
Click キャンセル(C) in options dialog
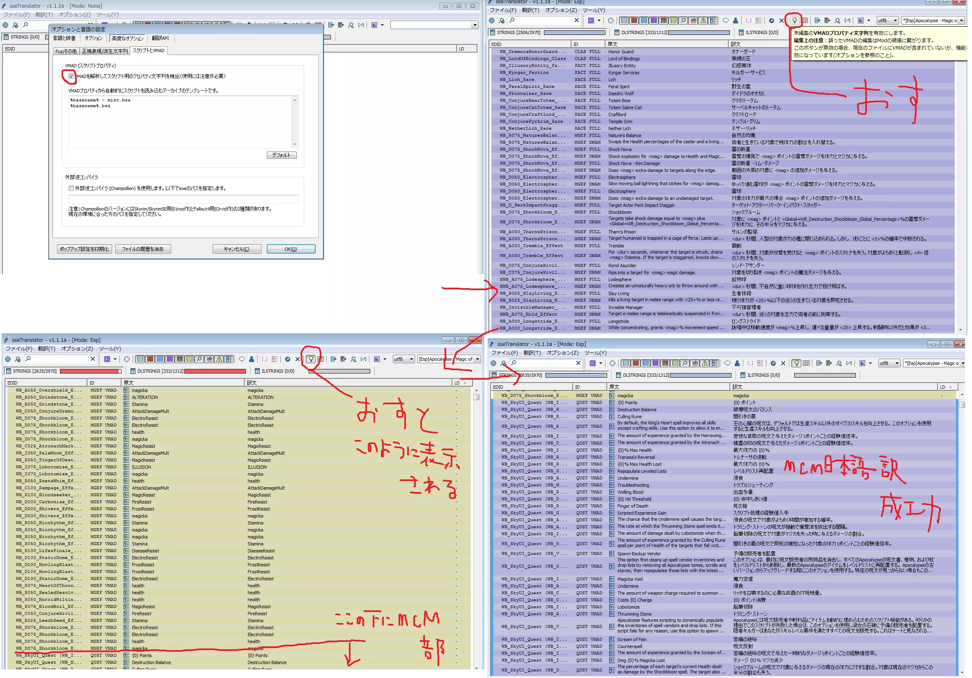point(237,249)
